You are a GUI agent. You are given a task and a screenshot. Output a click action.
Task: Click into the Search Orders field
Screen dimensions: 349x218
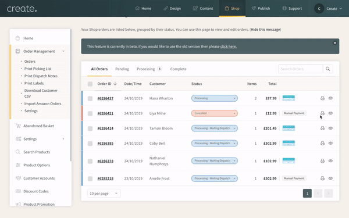[301, 69]
